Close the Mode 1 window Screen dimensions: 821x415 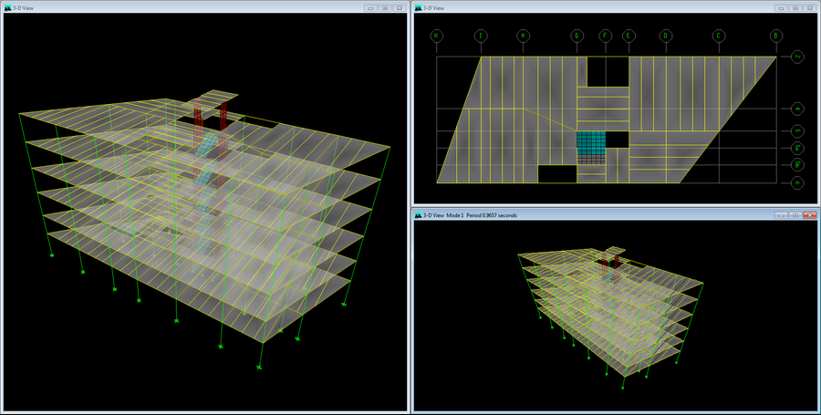[809, 215]
